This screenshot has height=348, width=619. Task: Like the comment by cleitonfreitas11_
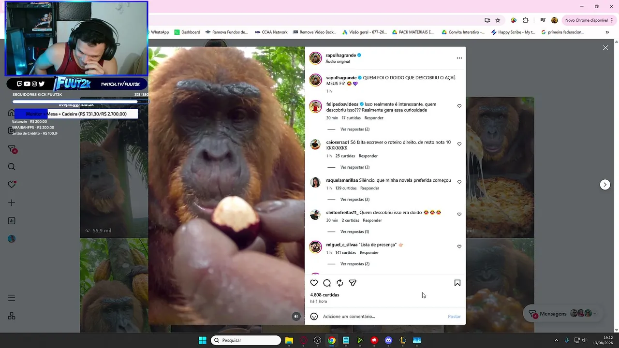click(x=459, y=214)
